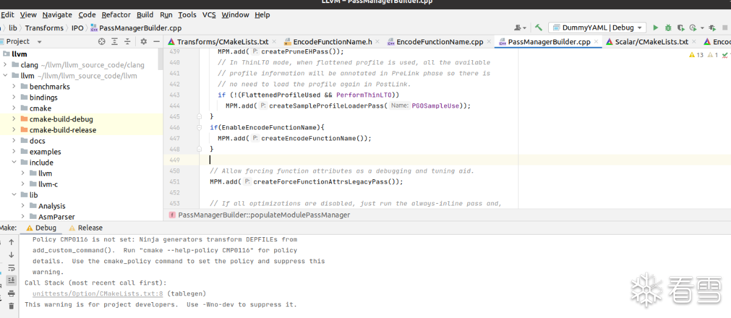Expand the cmake-build-debug folder
Viewport: 731px width, 318px height.
click(x=15, y=119)
